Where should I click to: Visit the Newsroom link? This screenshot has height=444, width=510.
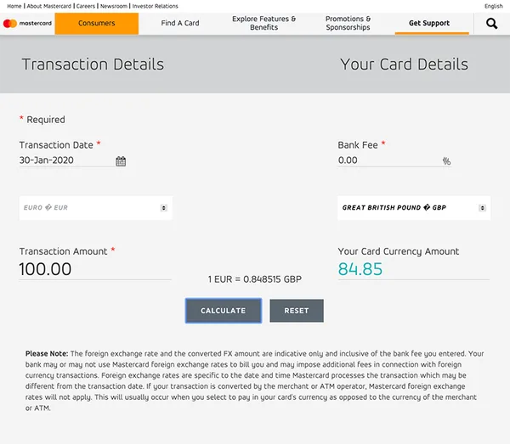coord(116,6)
